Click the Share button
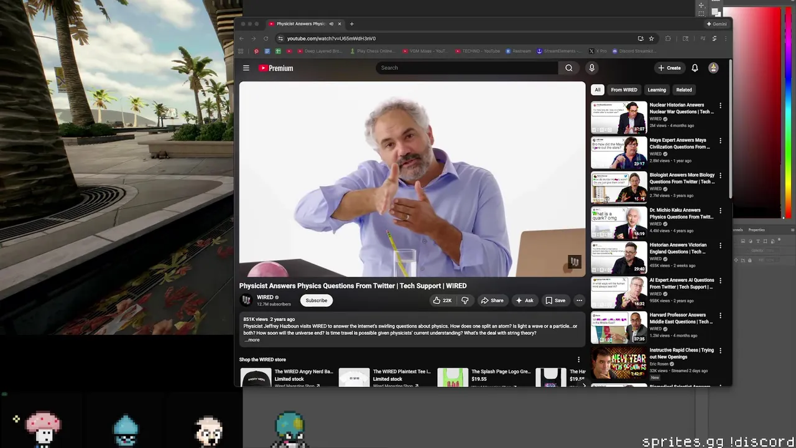Image resolution: width=796 pixels, height=448 pixels. [x=492, y=301]
